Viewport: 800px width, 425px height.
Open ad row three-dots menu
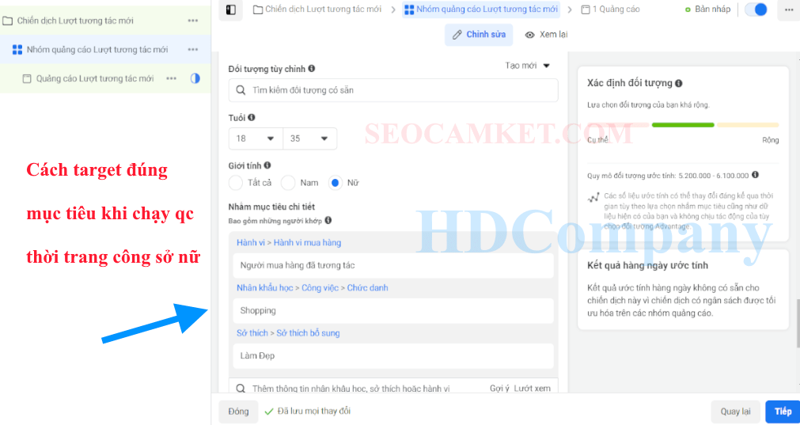pos(172,78)
